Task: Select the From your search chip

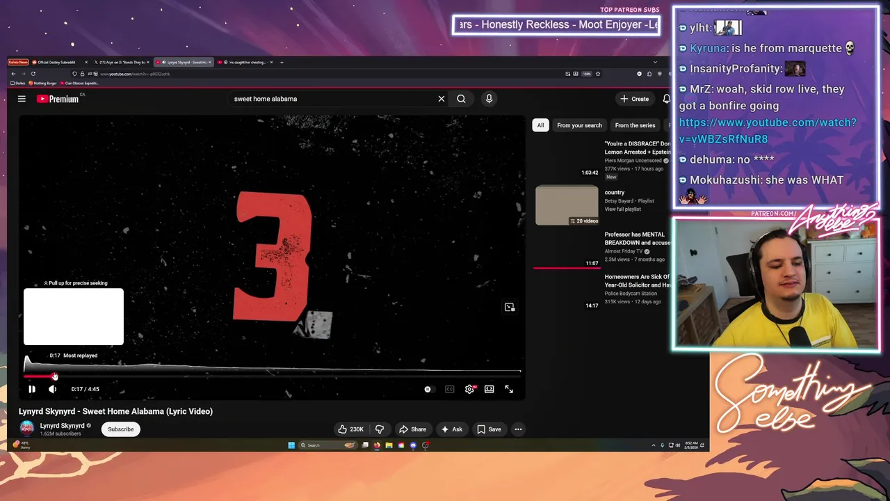Action: click(x=579, y=125)
